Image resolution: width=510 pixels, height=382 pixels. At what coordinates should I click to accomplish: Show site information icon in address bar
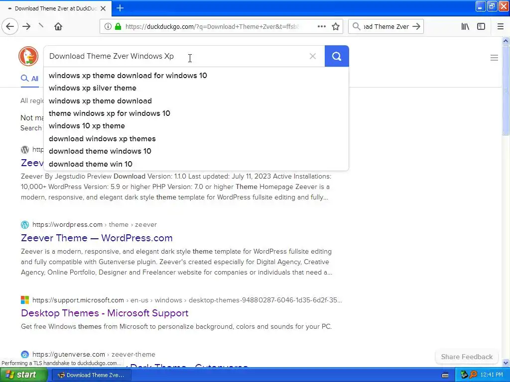click(108, 27)
